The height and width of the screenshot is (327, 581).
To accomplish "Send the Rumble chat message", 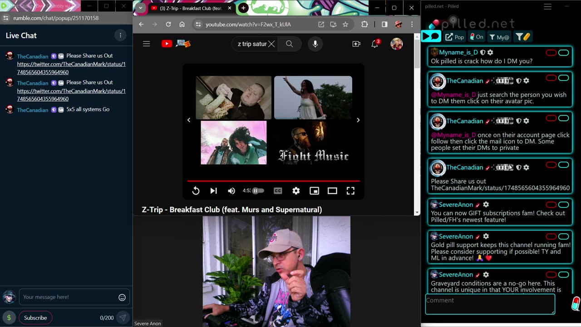I will (x=123, y=318).
